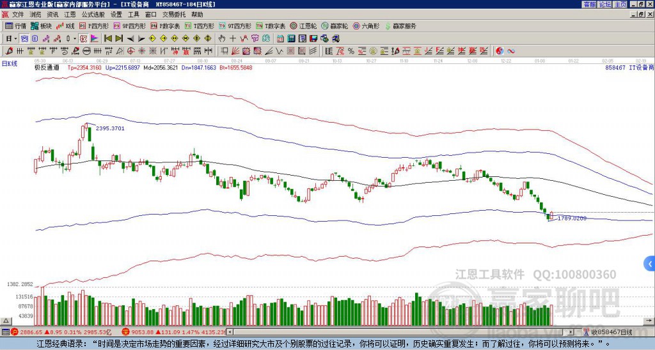The image size is (655, 350).
Task: Open the calculator icon
Action: pyautogui.click(x=291, y=39)
